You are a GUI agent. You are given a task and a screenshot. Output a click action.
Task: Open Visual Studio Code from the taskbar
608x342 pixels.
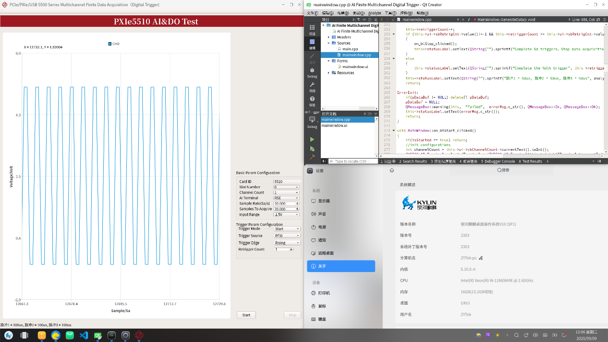pos(84,335)
